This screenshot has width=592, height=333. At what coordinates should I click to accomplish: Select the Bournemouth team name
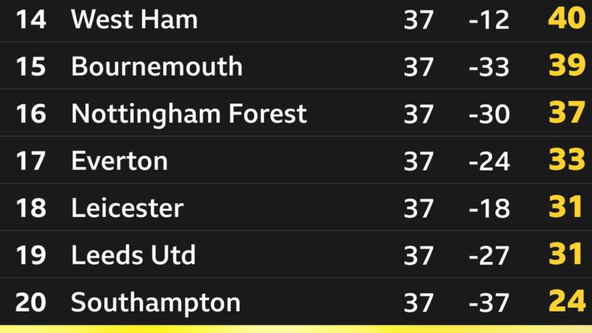click(x=157, y=67)
